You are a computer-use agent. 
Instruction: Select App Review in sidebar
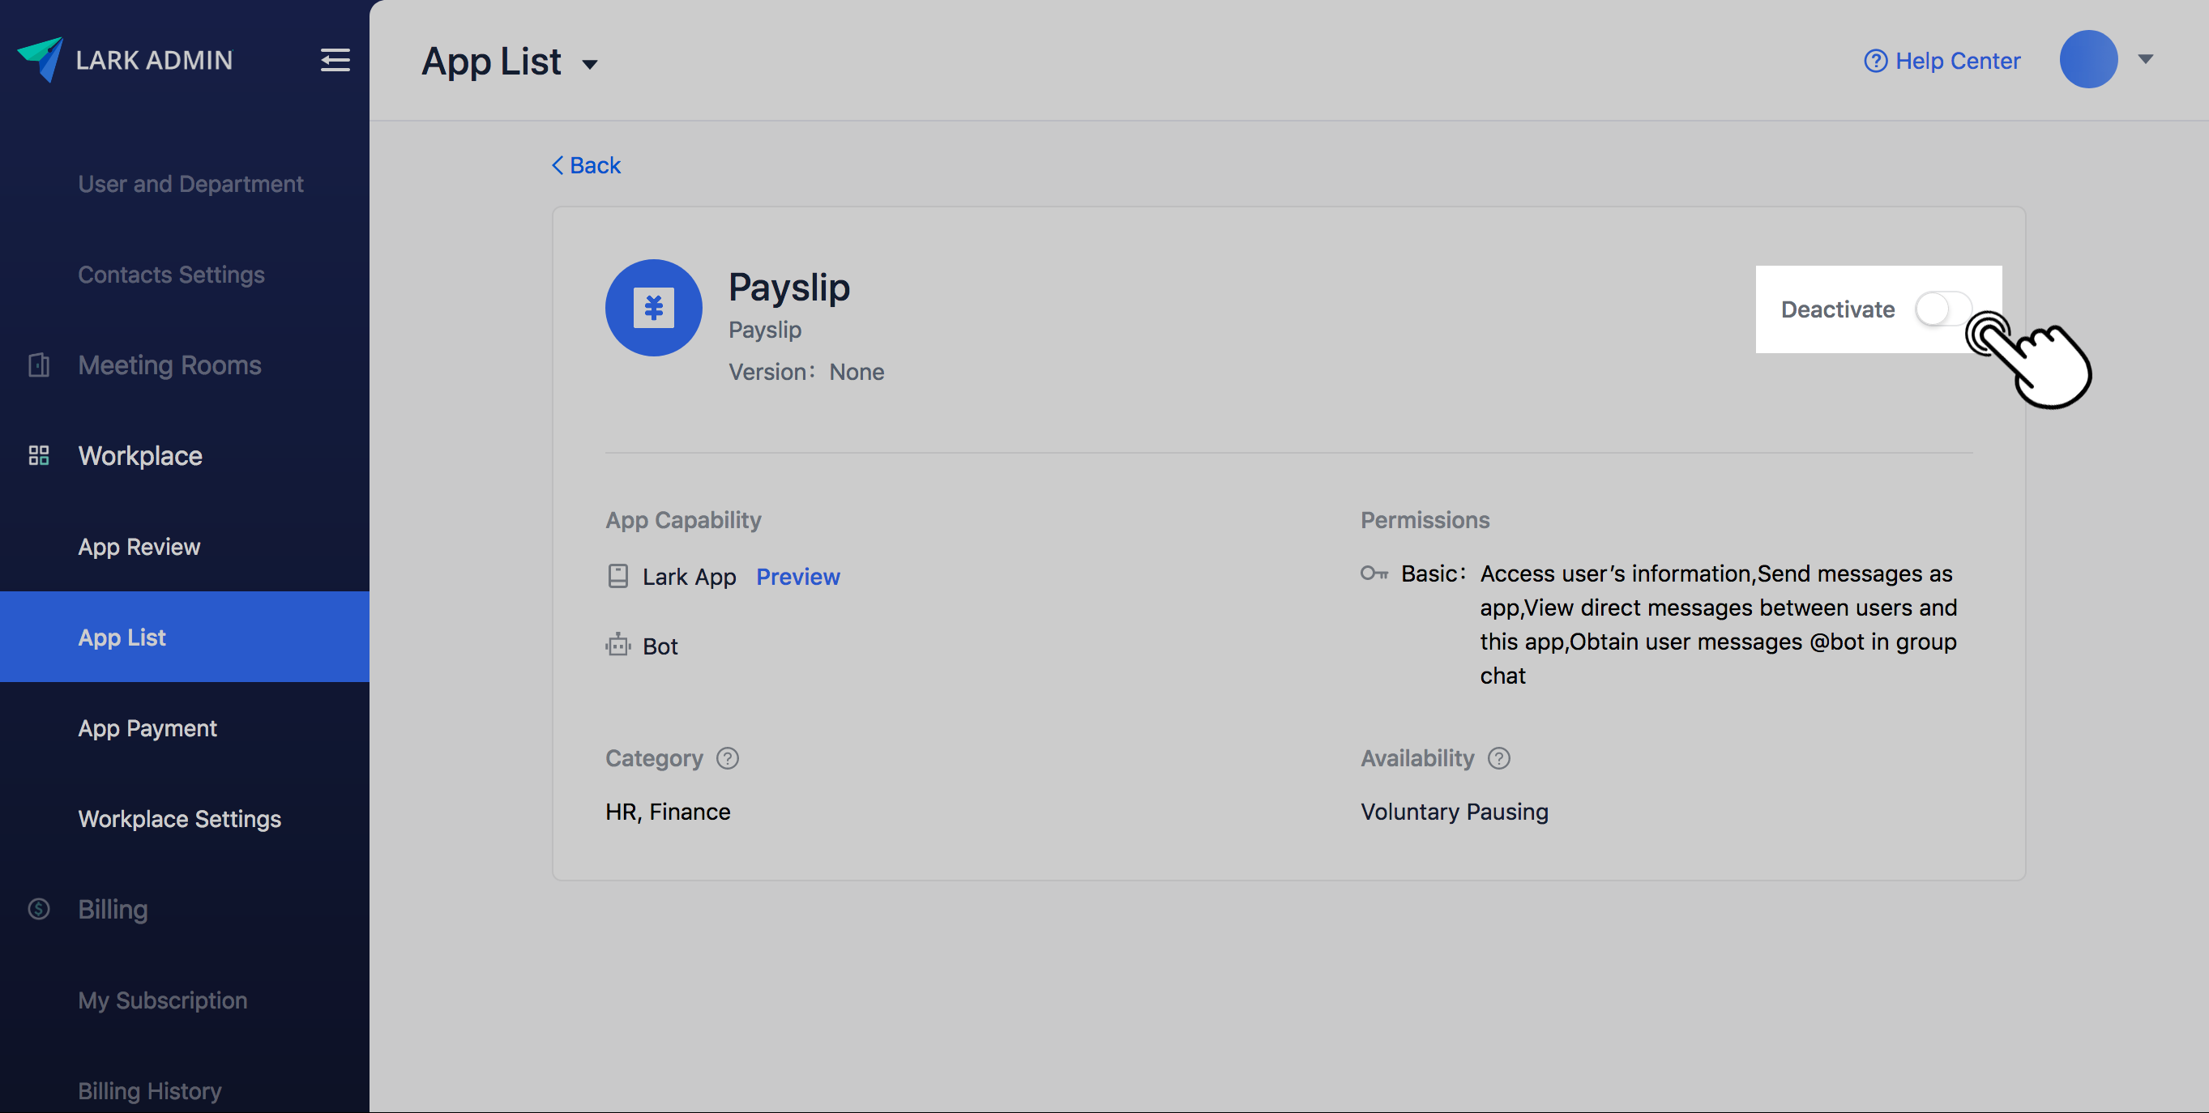click(x=139, y=546)
